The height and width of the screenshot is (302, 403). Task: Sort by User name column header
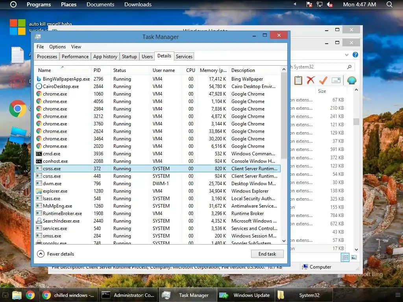166,70
